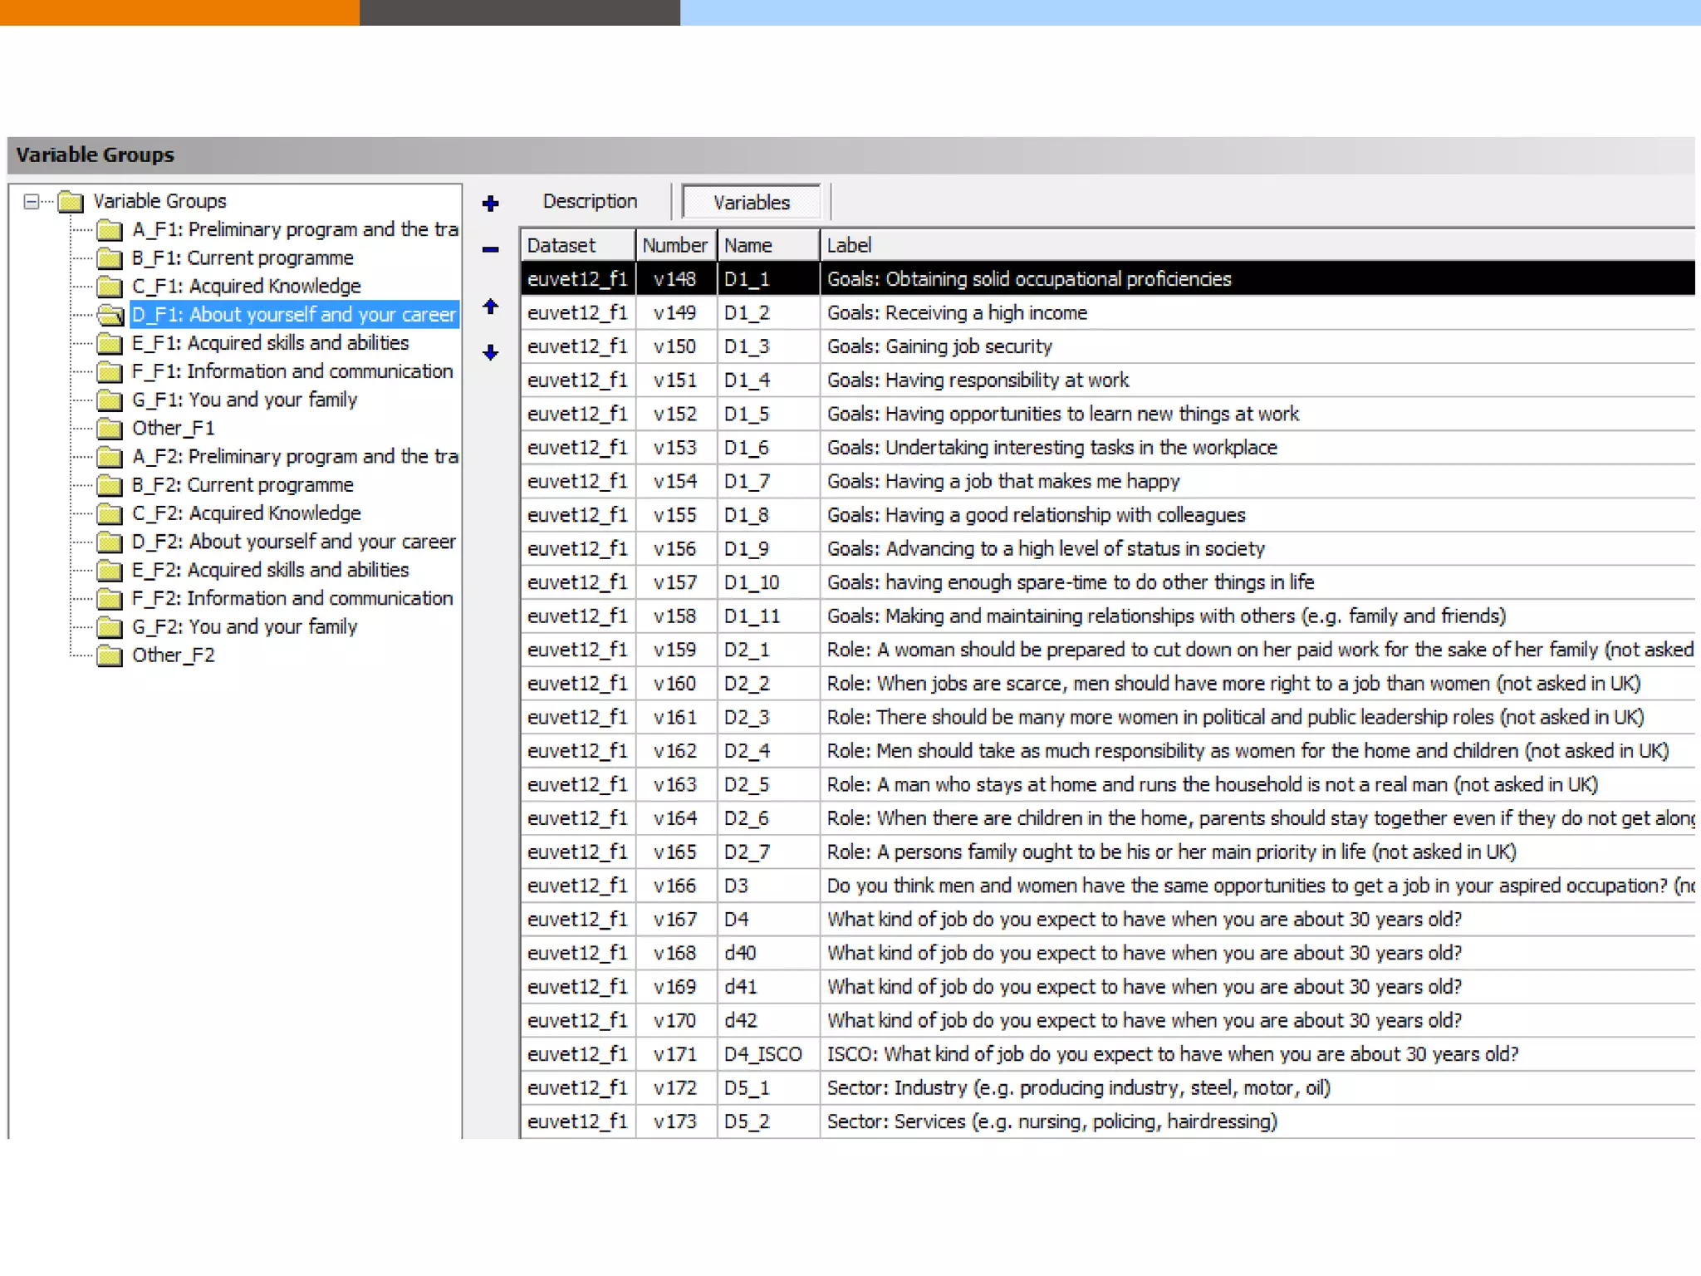Select B_F2: Current programme group
Viewport: 1701px width, 1276px height.
point(243,485)
